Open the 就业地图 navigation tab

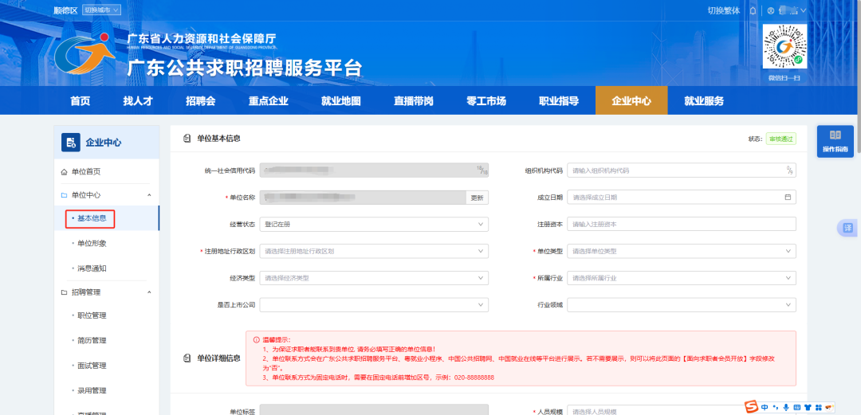[340, 101]
